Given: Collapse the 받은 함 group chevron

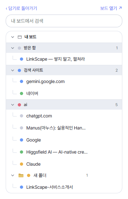Looking at the screenshot, I should [12, 48].
